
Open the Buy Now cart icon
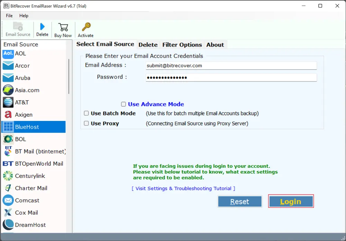click(x=63, y=27)
